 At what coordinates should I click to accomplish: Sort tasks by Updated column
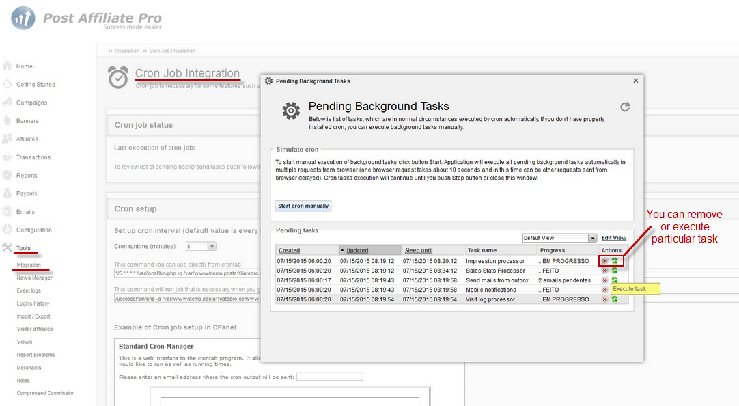(x=357, y=250)
